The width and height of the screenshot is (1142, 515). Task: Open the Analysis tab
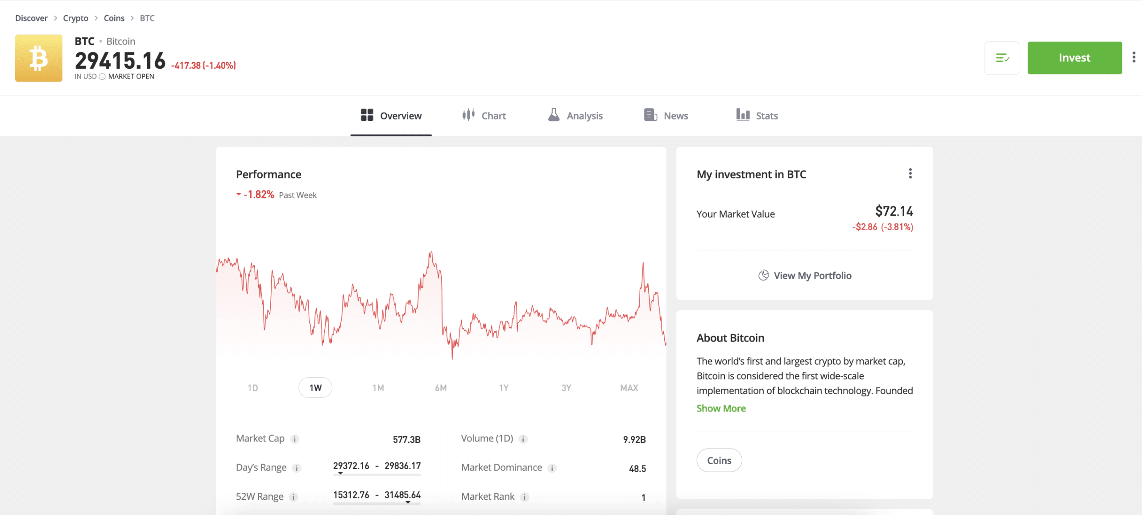tap(575, 116)
